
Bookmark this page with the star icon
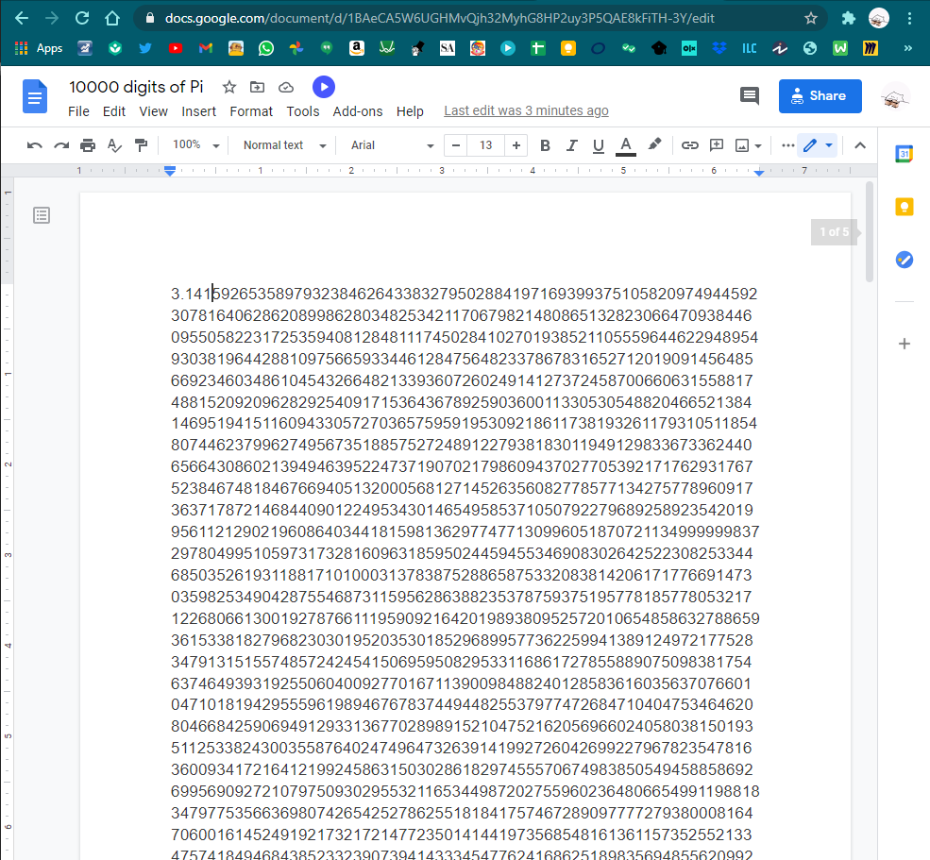tap(811, 18)
